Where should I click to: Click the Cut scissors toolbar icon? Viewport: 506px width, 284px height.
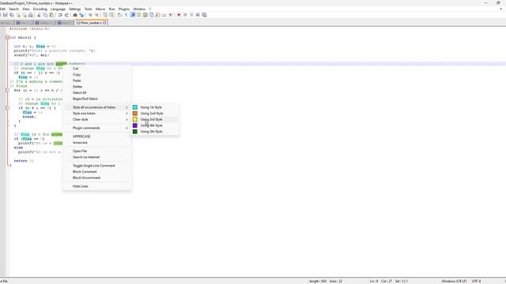point(39,15)
